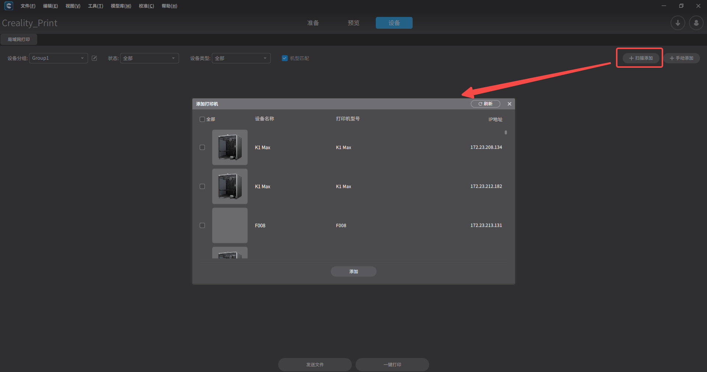
Task: Open the 模型库(M) menu
Action: pos(121,6)
